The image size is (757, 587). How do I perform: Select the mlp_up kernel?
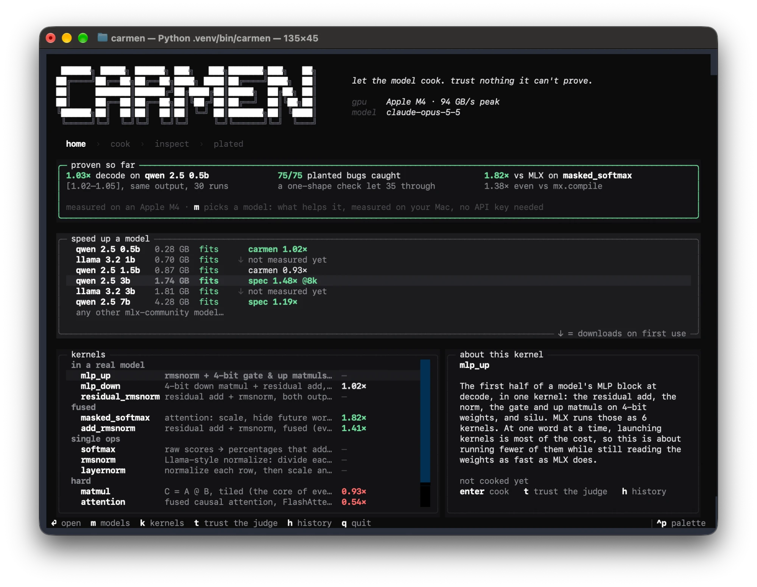coord(243,376)
